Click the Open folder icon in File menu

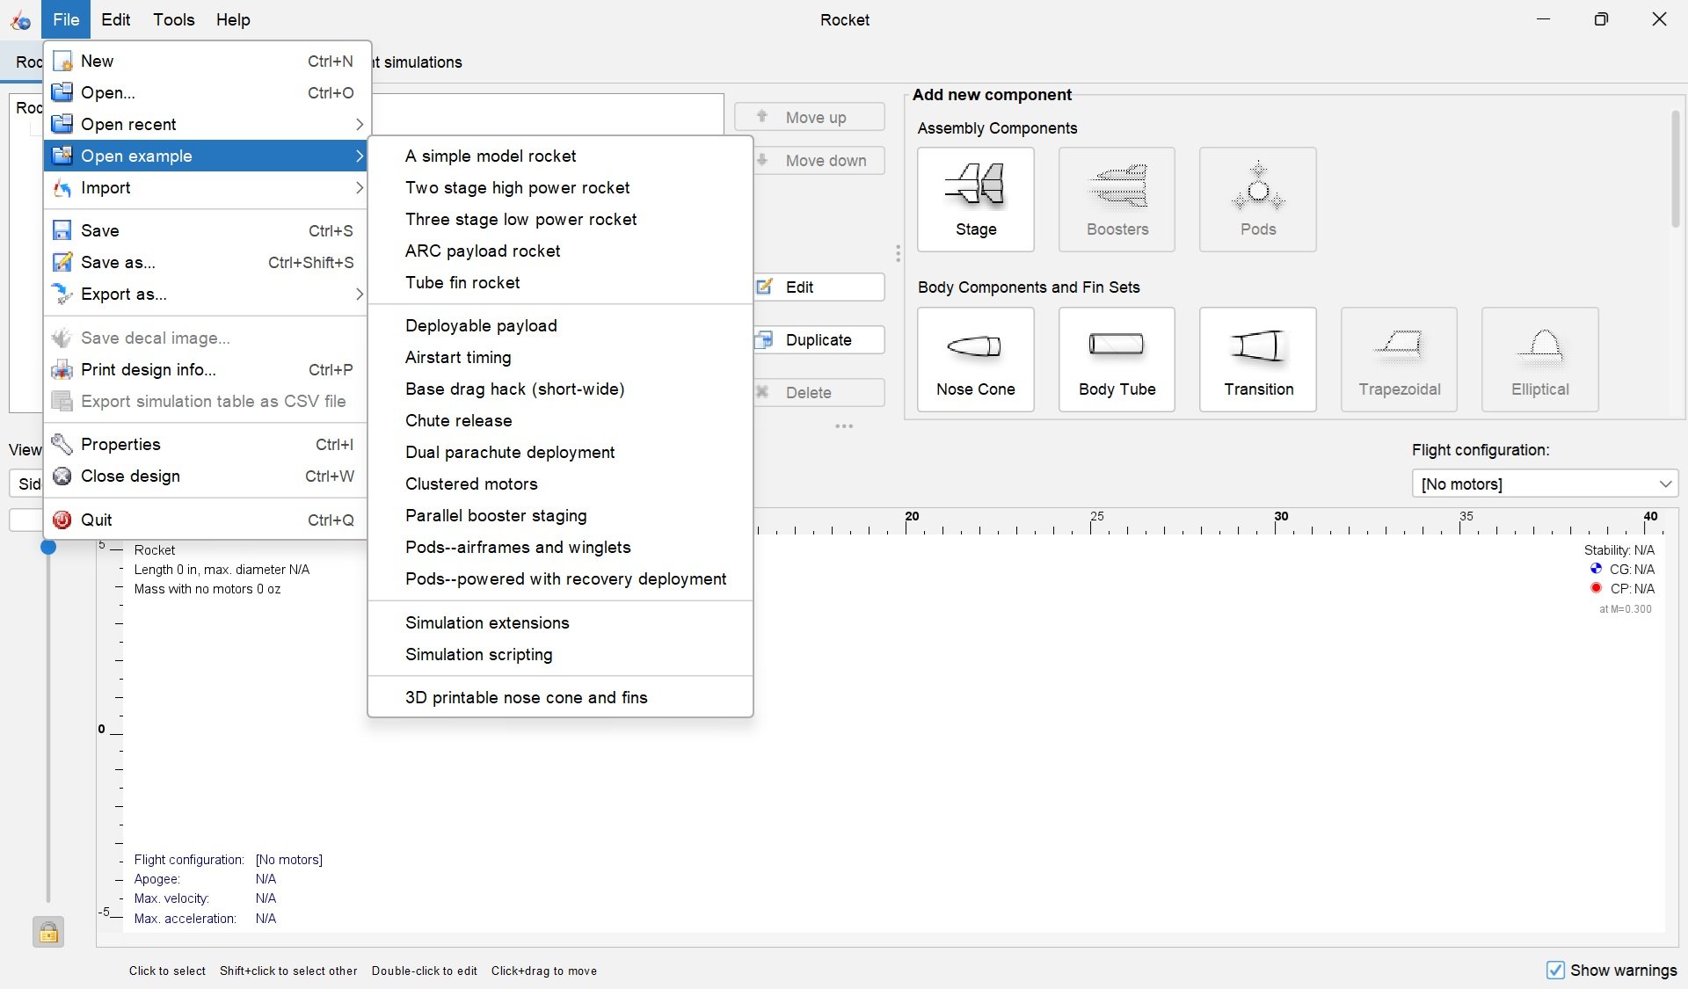pos(62,92)
